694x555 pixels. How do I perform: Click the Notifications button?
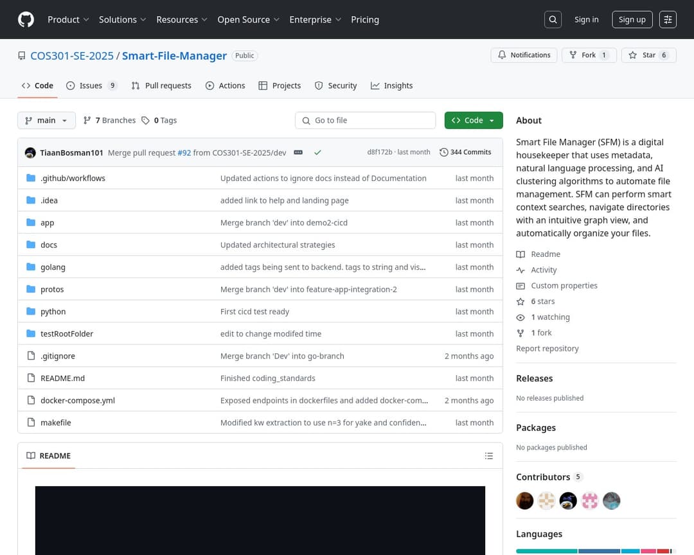(524, 55)
